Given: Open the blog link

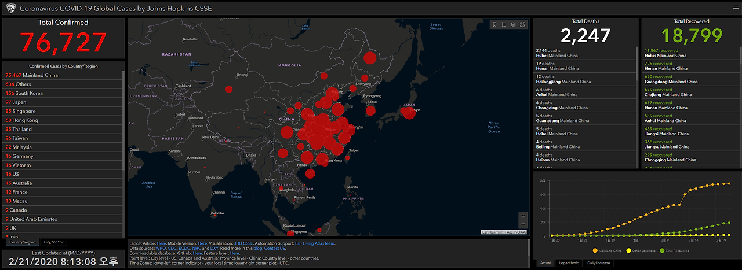Looking at the screenshot, I should pyautogui.click(x=257, y=248).
